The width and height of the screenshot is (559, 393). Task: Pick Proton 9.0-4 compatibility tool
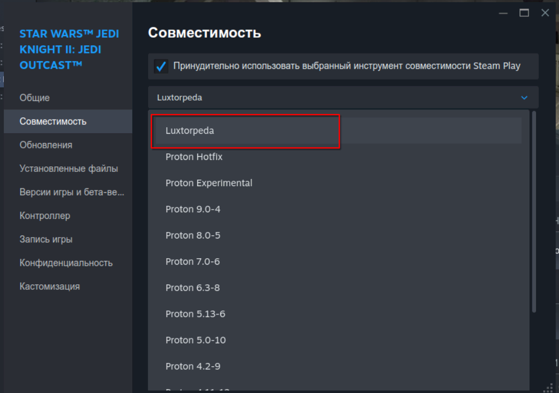pos(193,210)
